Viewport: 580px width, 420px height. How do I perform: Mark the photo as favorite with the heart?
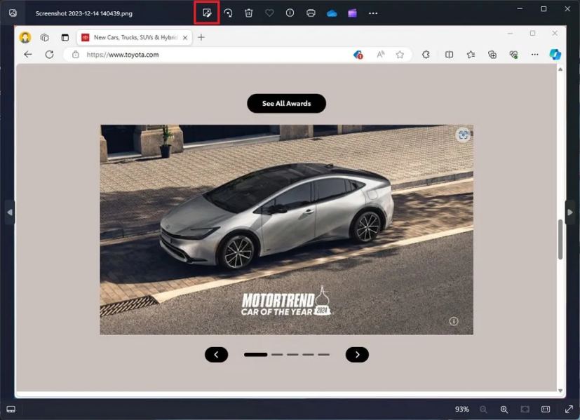click(x=269, y=13)
